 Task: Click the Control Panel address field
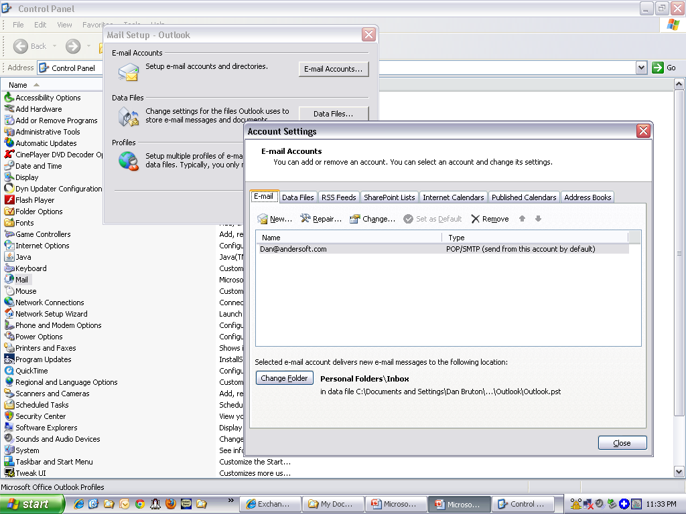70,68
